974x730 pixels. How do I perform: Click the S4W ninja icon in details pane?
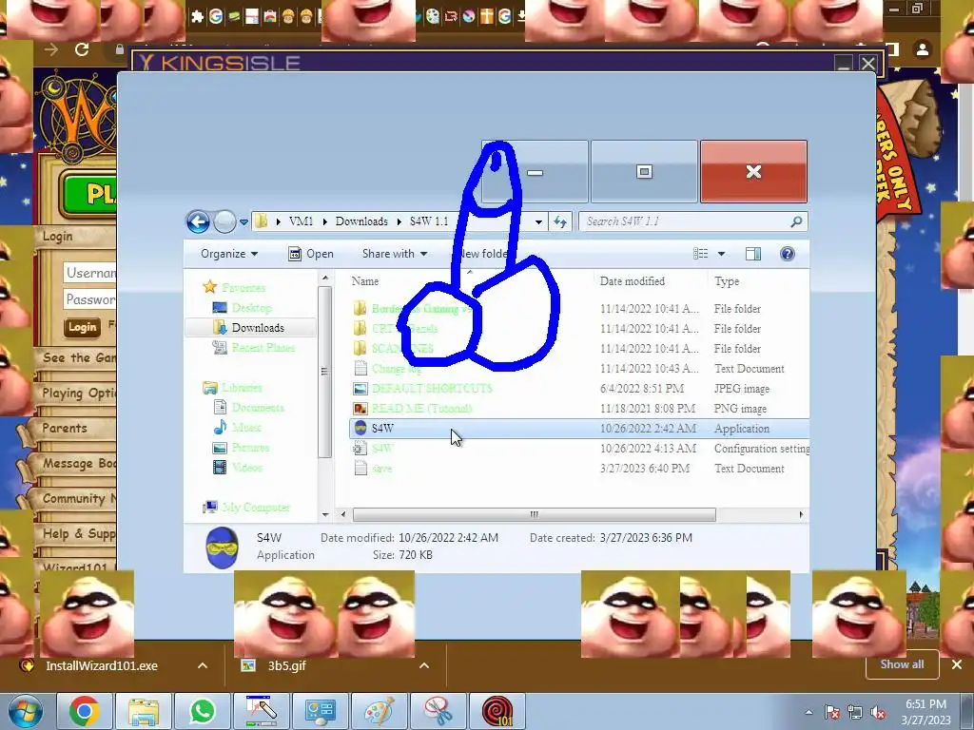pyautogui.click(x=222, y=547)
